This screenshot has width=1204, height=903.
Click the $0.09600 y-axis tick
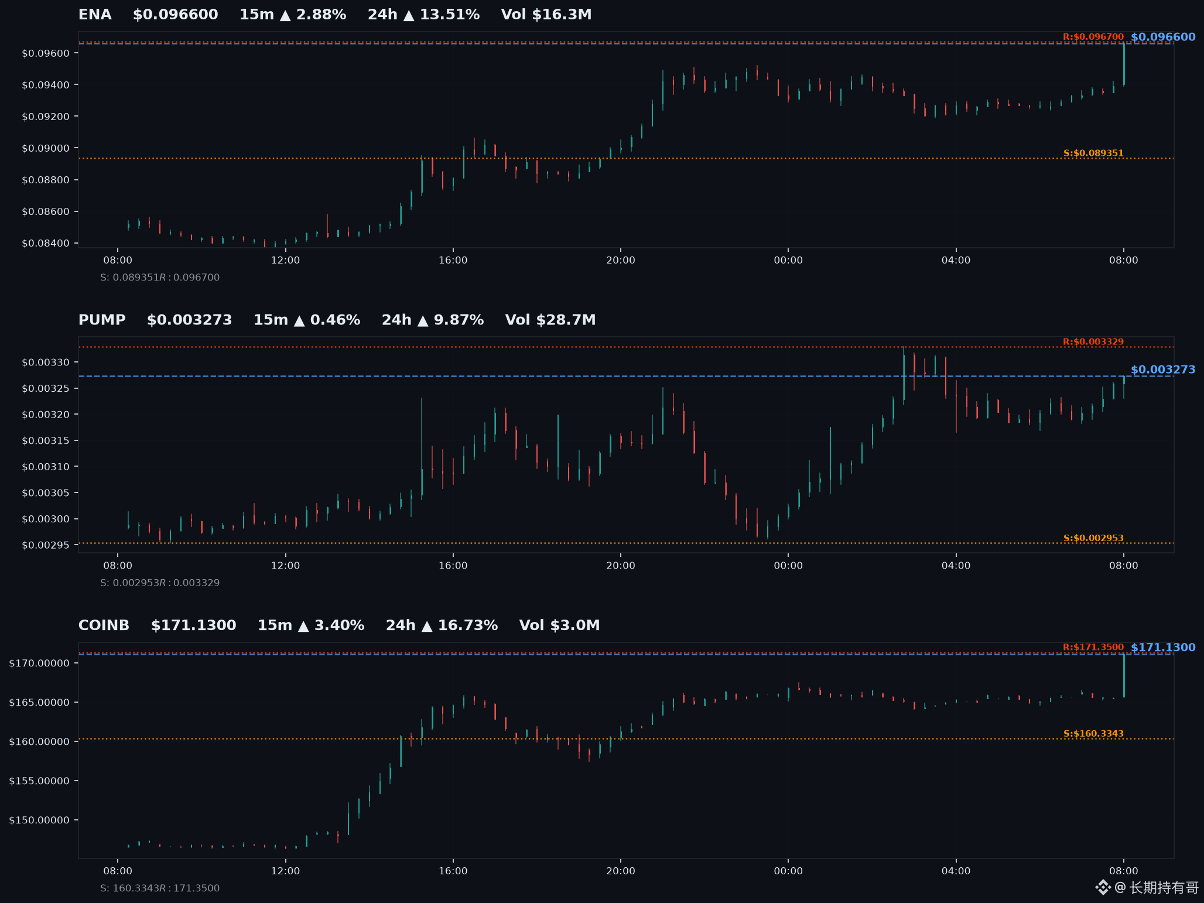[x=46, y=53]
